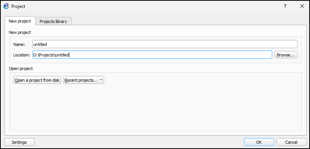Click into the Name text field

coord(165,44)
